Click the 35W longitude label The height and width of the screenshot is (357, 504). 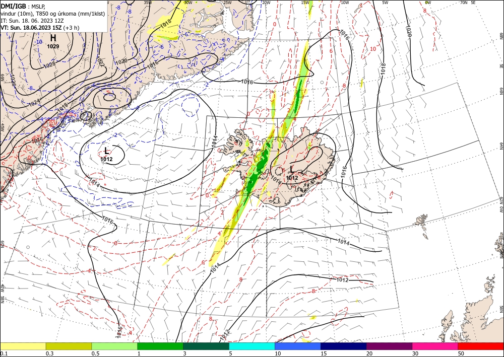coord(148,3)
